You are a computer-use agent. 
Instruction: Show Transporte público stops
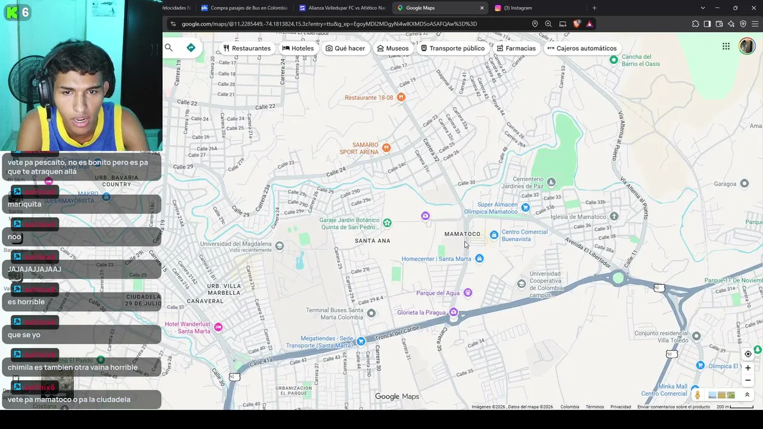pyautogui.click(x=452, y=48)
